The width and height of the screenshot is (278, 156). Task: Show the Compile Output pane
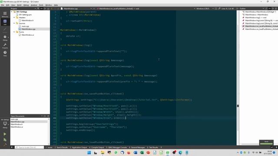(96, 147)
